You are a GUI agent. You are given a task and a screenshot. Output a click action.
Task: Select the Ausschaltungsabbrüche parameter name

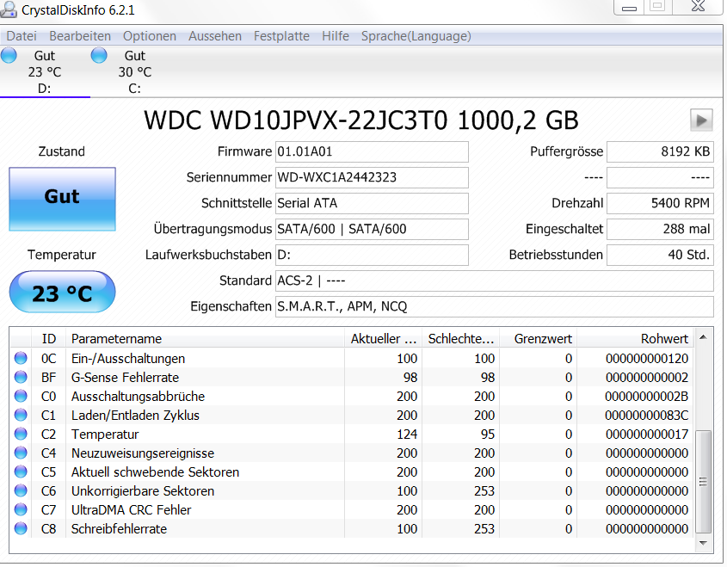138,397
